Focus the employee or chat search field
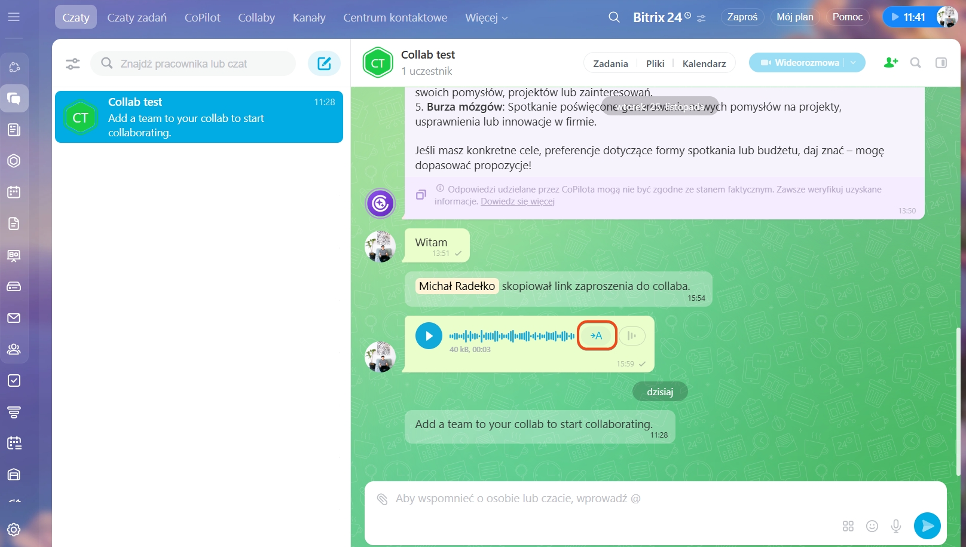966x547 pixels. point(193,63)
